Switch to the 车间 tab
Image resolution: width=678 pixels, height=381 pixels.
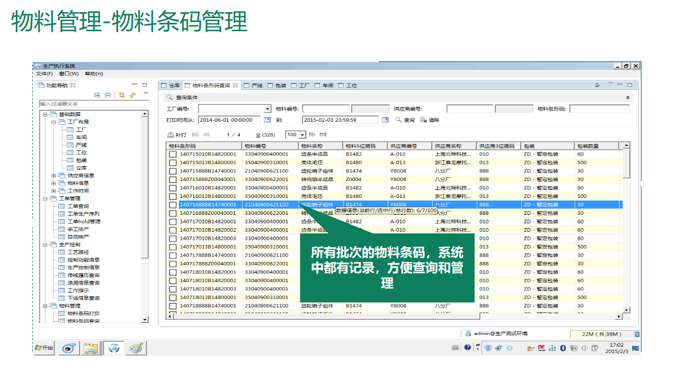pos(324,85)
